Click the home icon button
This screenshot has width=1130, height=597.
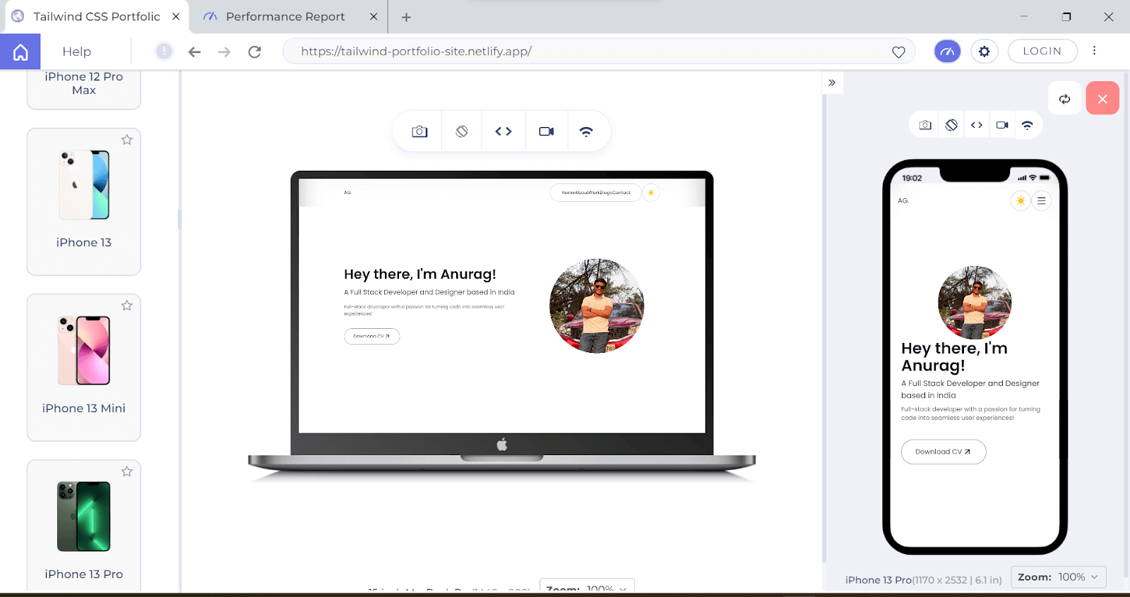(20, 52)
